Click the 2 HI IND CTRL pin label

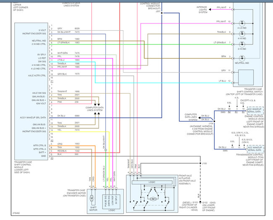(39, 44)
